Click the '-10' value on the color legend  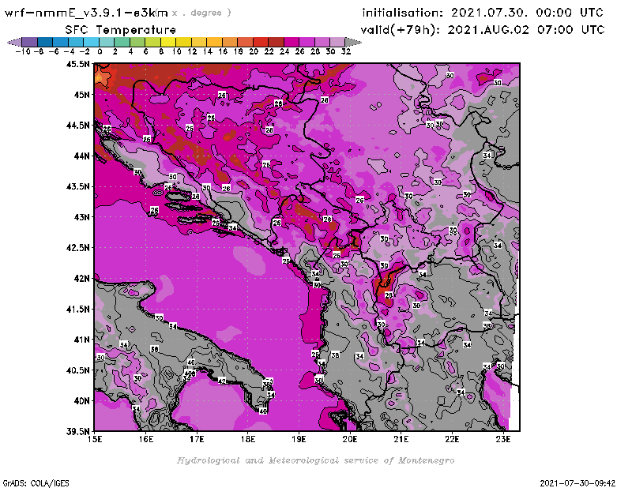[x=23, y=51]
